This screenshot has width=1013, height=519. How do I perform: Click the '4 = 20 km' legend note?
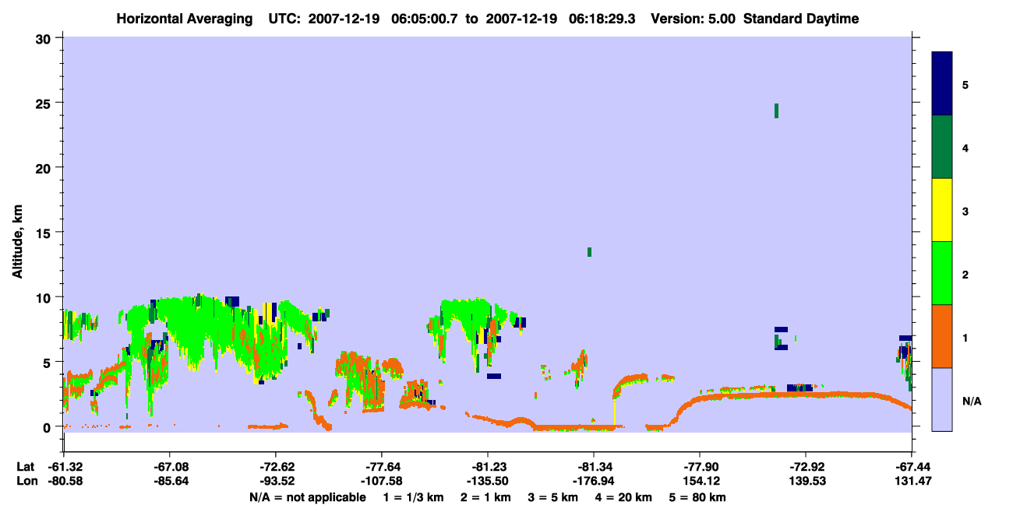(624, 497)
